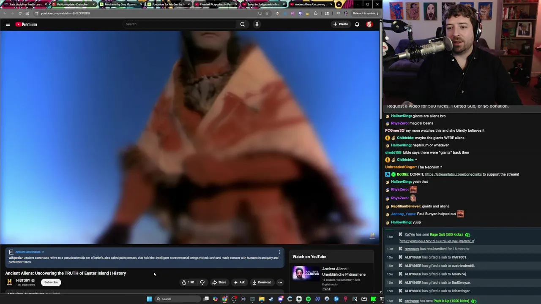Click the Windows taskbar search box
Viewport: 541px width, 304px height.
(x=178, y=299)
